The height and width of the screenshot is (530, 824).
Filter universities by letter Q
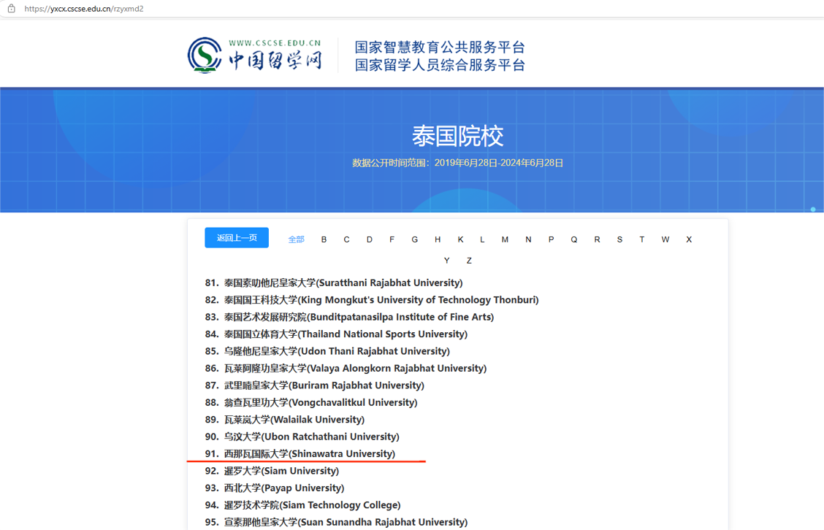click(x=574, y=239)
